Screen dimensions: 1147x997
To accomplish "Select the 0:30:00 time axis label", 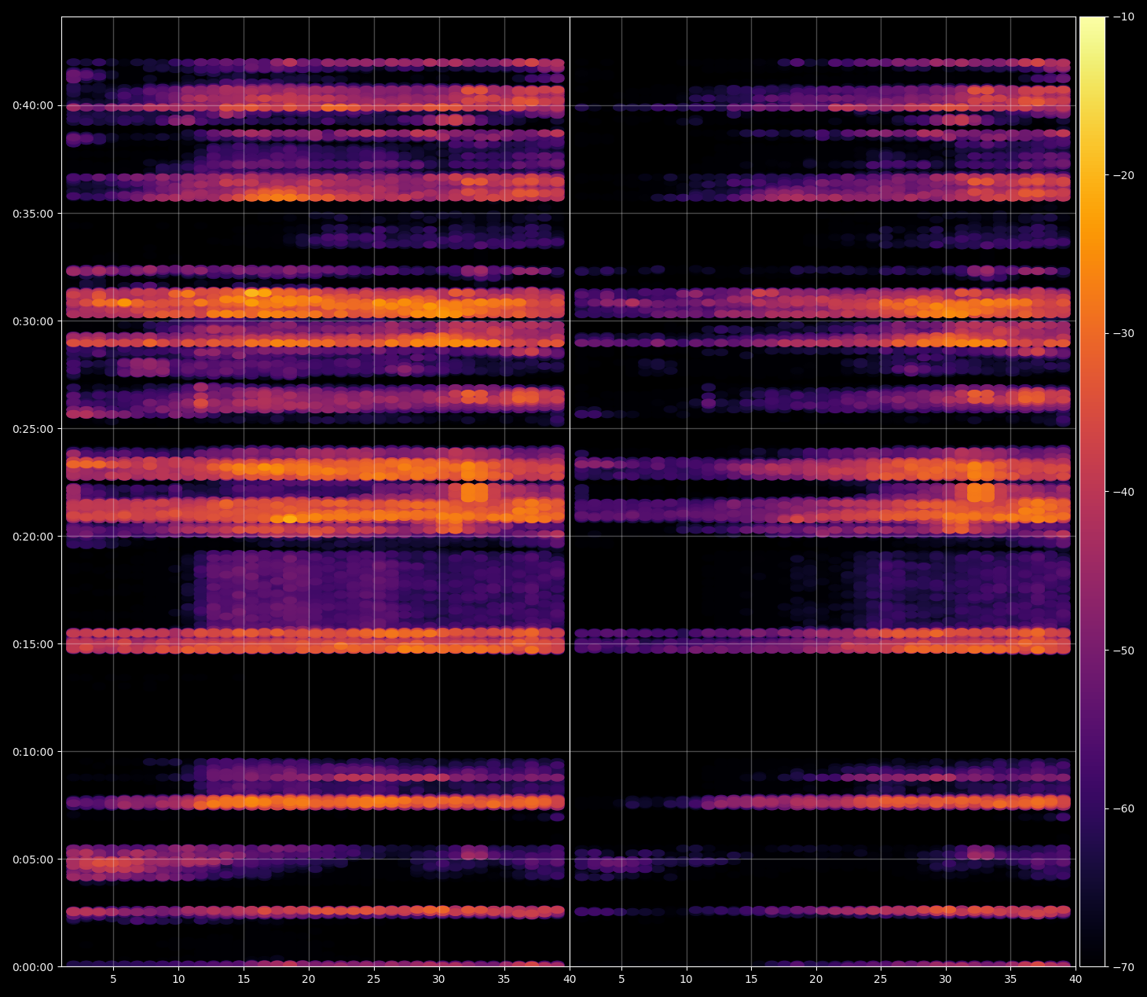I will tap(33, 321).
